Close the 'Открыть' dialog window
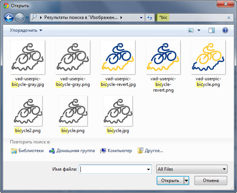The image size is (237, 193). 225,4
